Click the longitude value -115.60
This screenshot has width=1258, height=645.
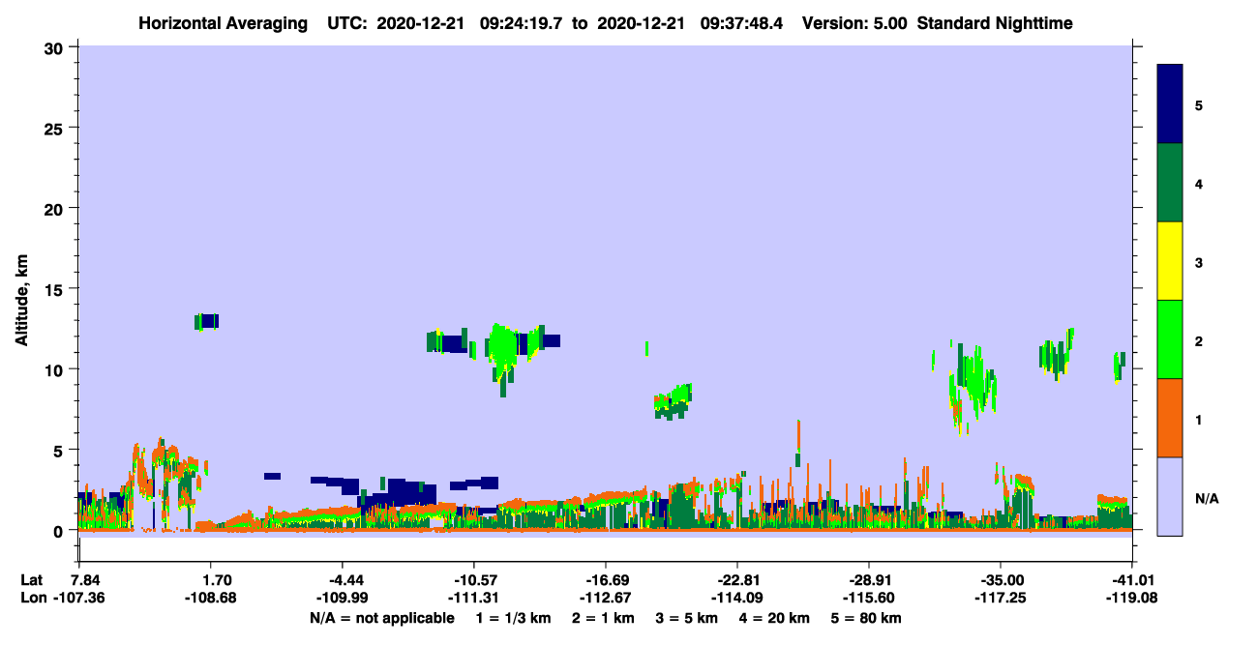869,598
